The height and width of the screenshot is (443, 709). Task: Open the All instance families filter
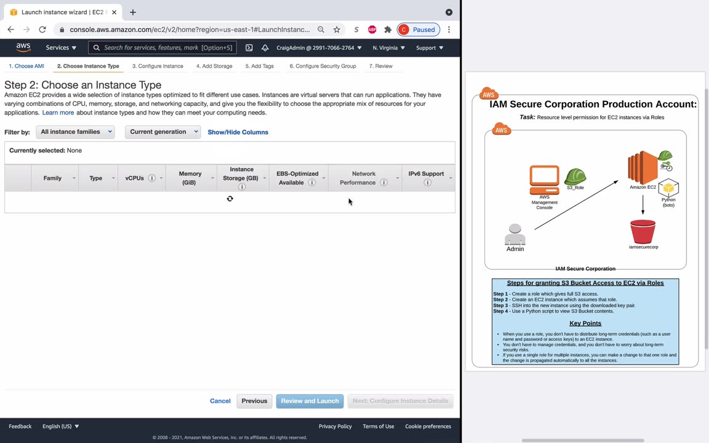pos(75,132)
